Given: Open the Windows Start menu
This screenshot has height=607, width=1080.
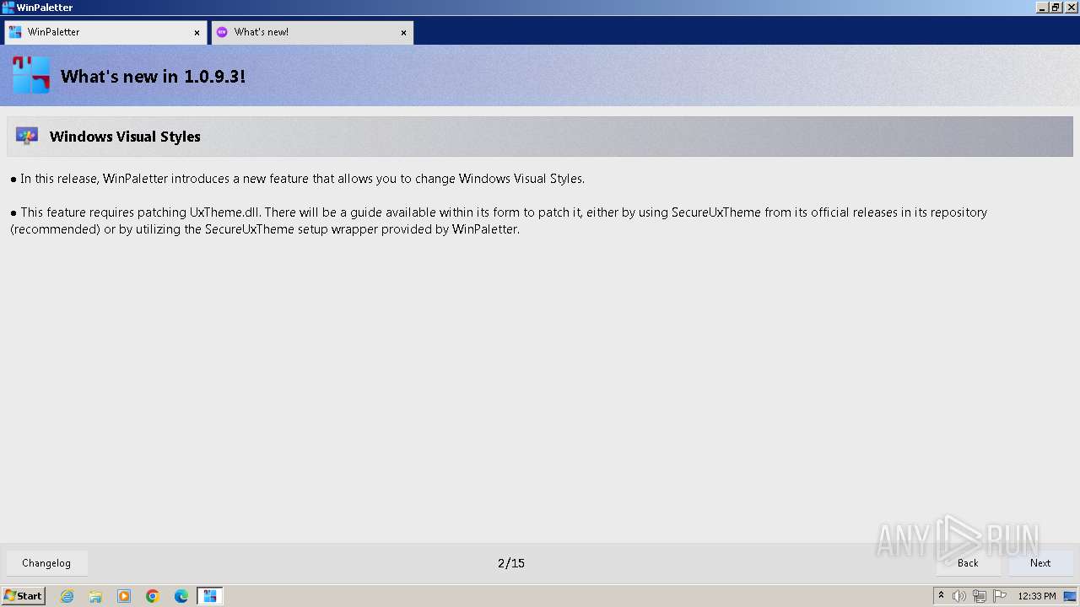Looking at the screenshot, I should click(x=23, y=596).
